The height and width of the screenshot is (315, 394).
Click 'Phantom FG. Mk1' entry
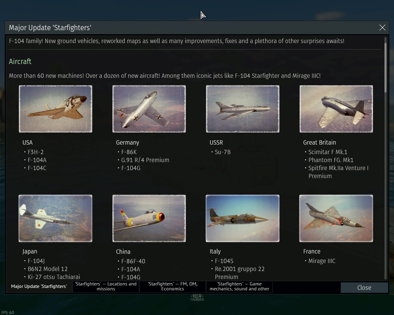331,160
